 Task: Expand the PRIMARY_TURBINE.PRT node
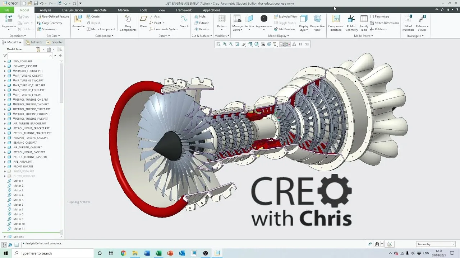coord(5,71)
